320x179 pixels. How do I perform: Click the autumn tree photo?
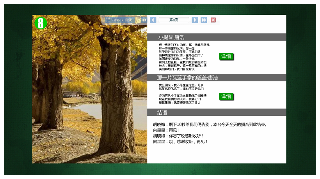[x=90, y=89]
